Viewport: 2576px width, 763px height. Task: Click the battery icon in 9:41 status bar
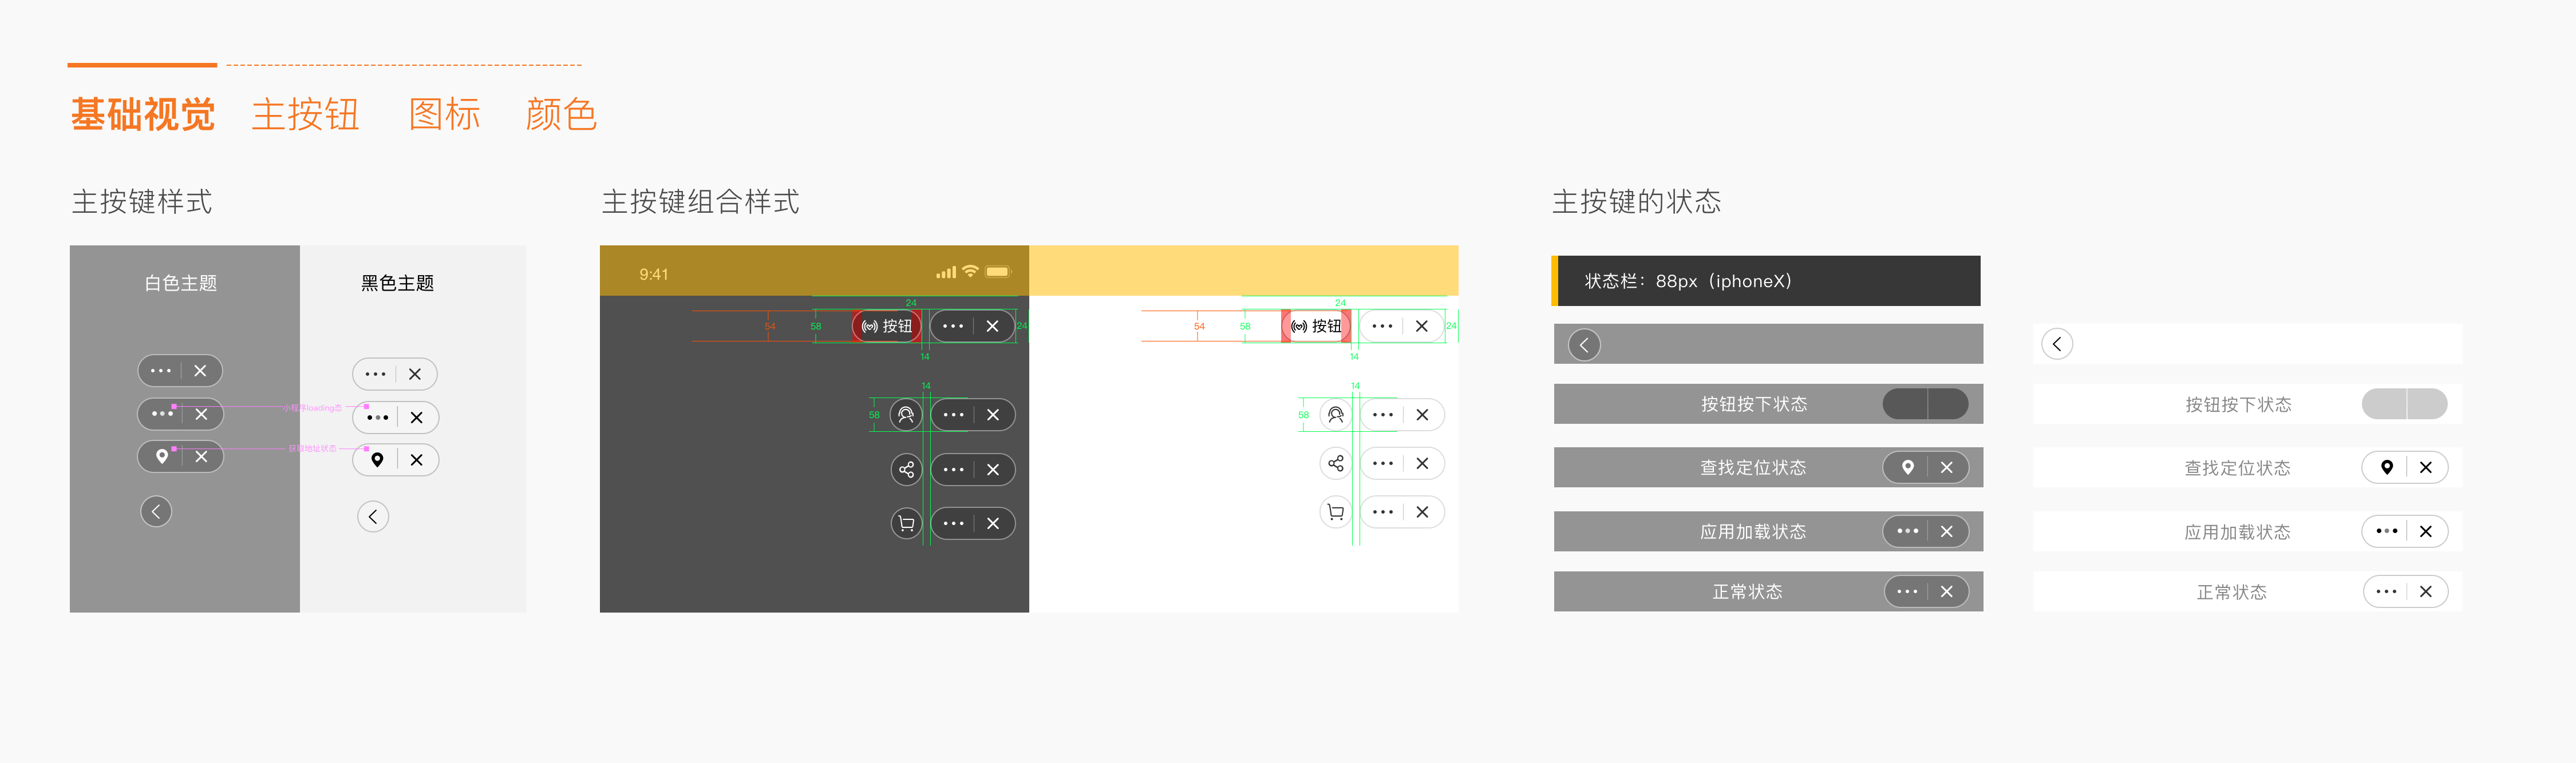[x=998, y=272]
